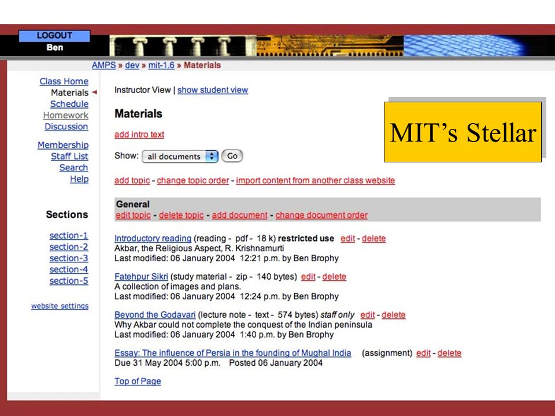Click the Go button

point(232,156)
